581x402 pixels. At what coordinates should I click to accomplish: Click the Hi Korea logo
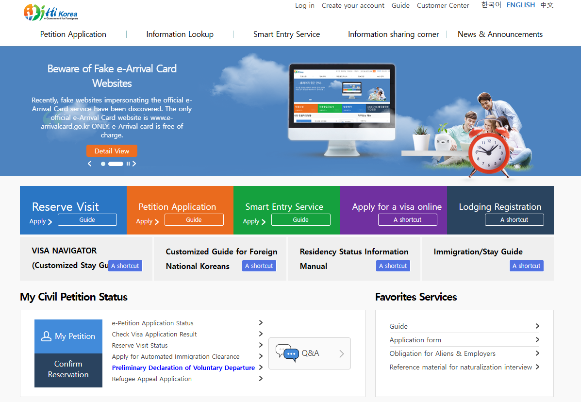pyautogui.click(x=51, y=12)
